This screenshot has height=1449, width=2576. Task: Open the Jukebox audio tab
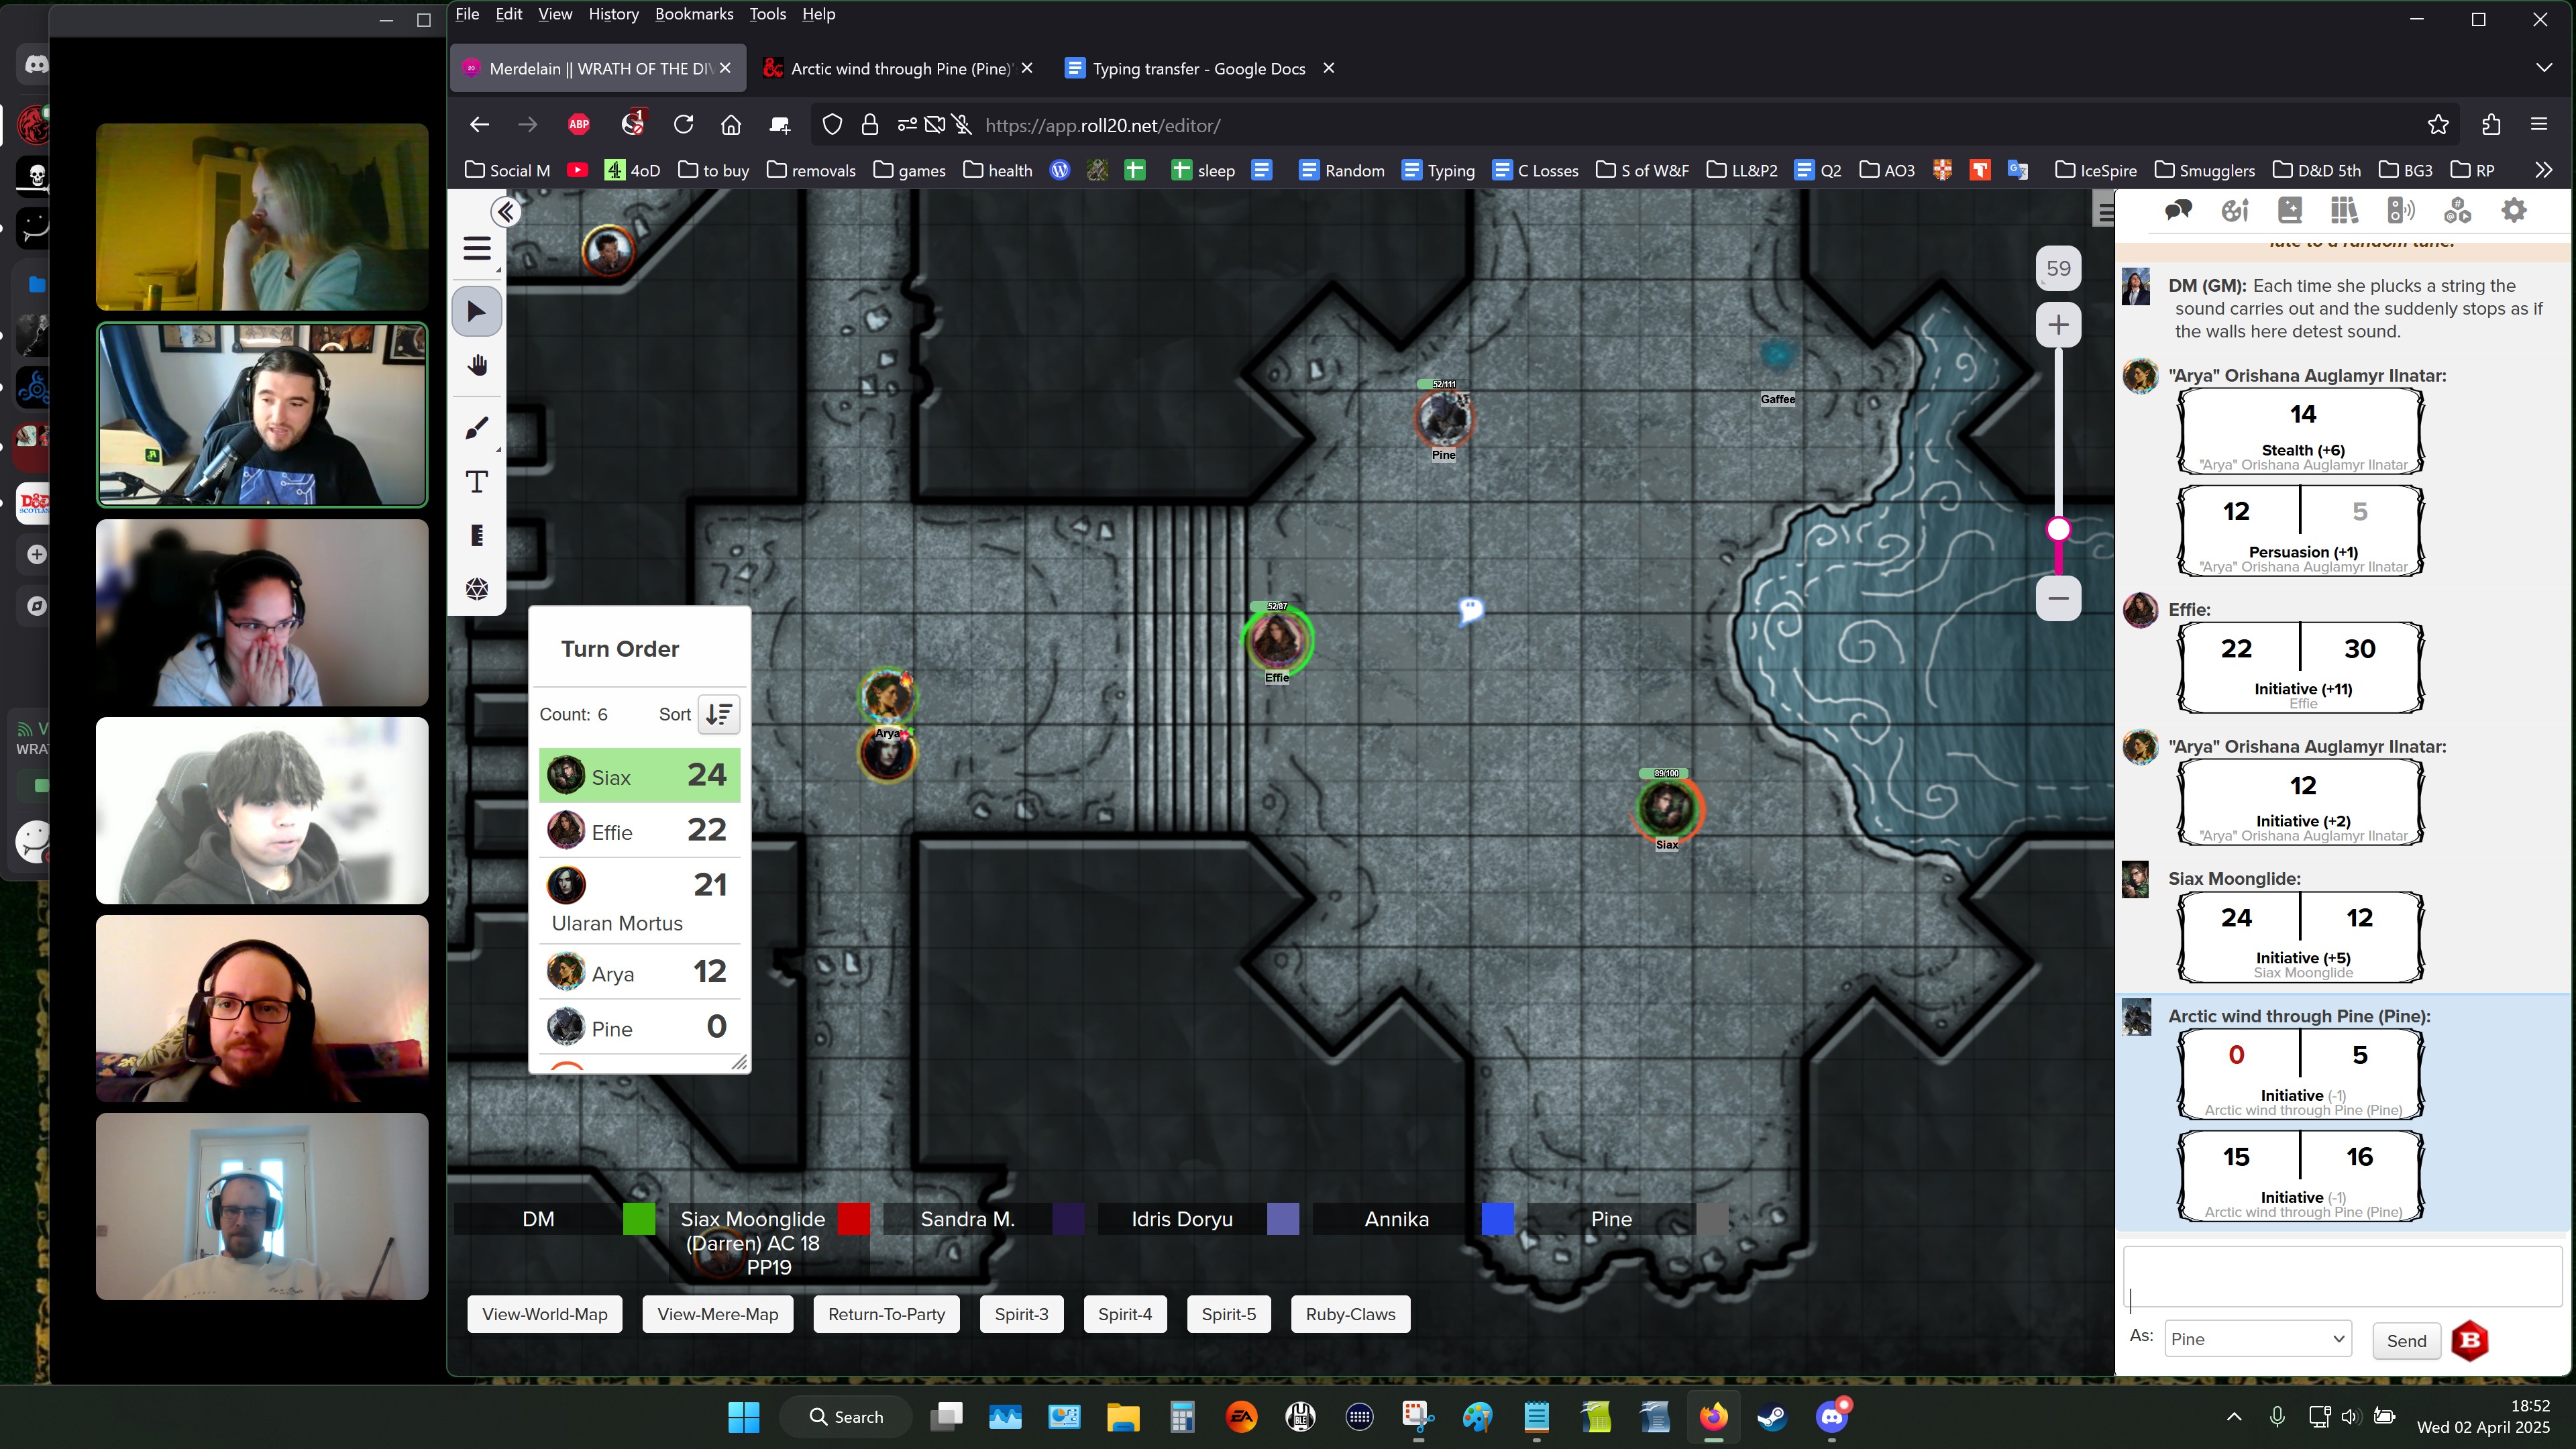(2400, 210)
